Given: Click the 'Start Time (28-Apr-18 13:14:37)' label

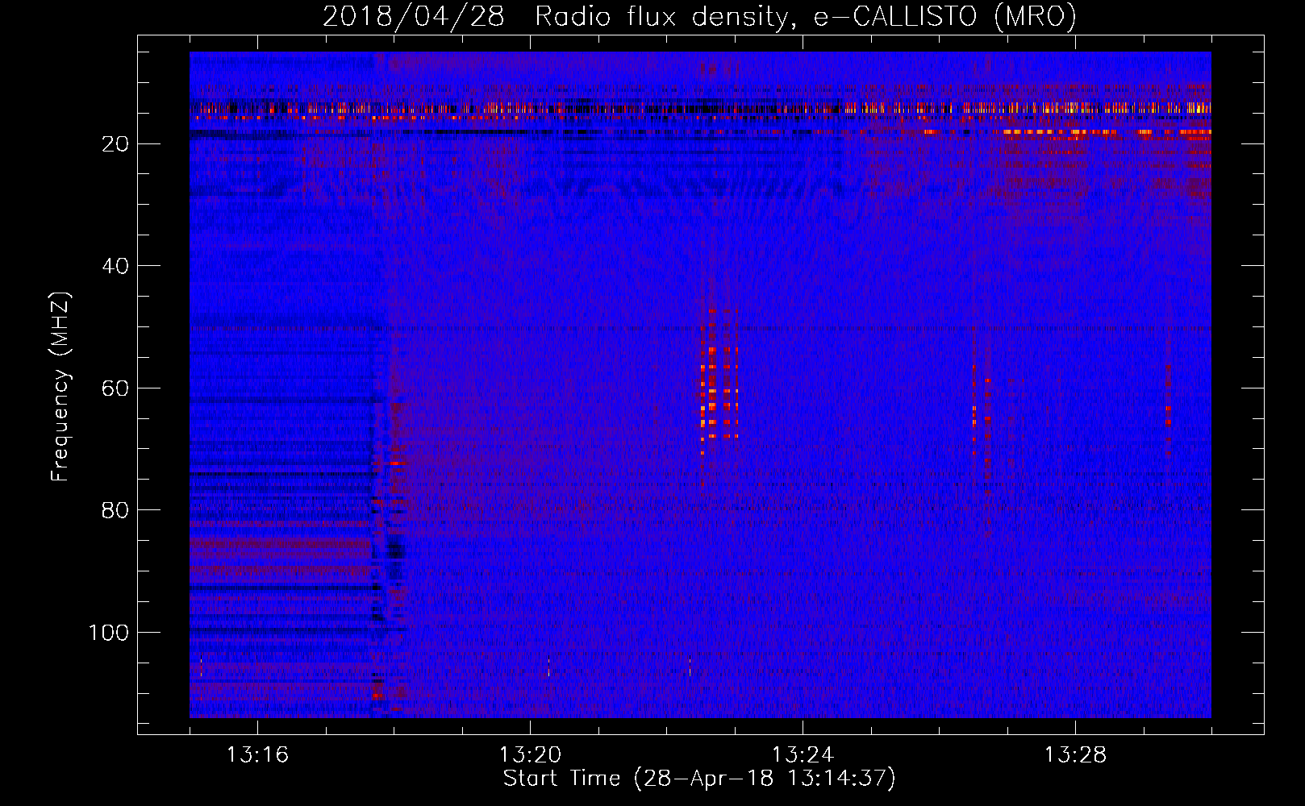Looking at the screenshot, I should (699, 778).
